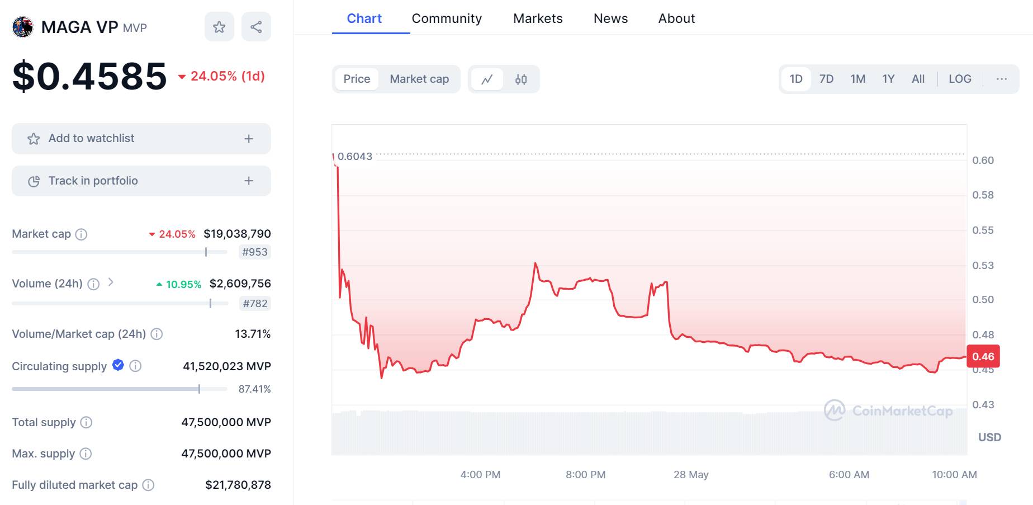The image size is (1033, 505).
Task: Click the 4:00 PM time axis label
Action: pyautogui.click(x=480, y=475)
